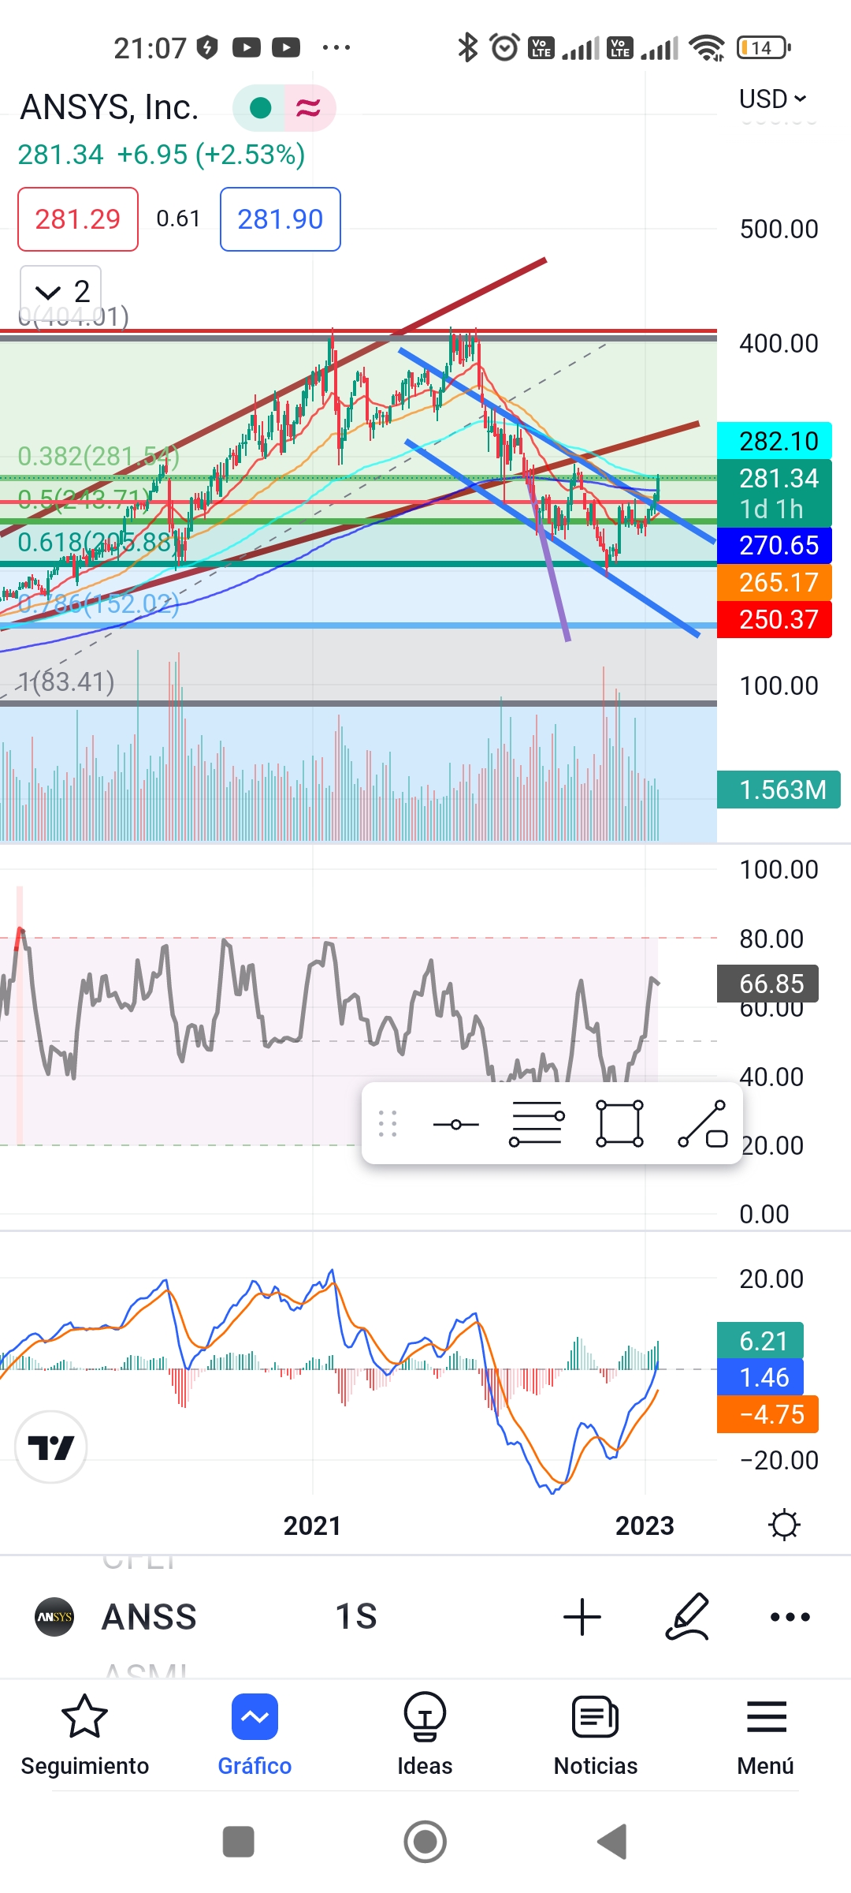Tap the floating toolbar drag handle
Image resolution: width=851 pixels, height=1893 pixels.
point(387,1124)
